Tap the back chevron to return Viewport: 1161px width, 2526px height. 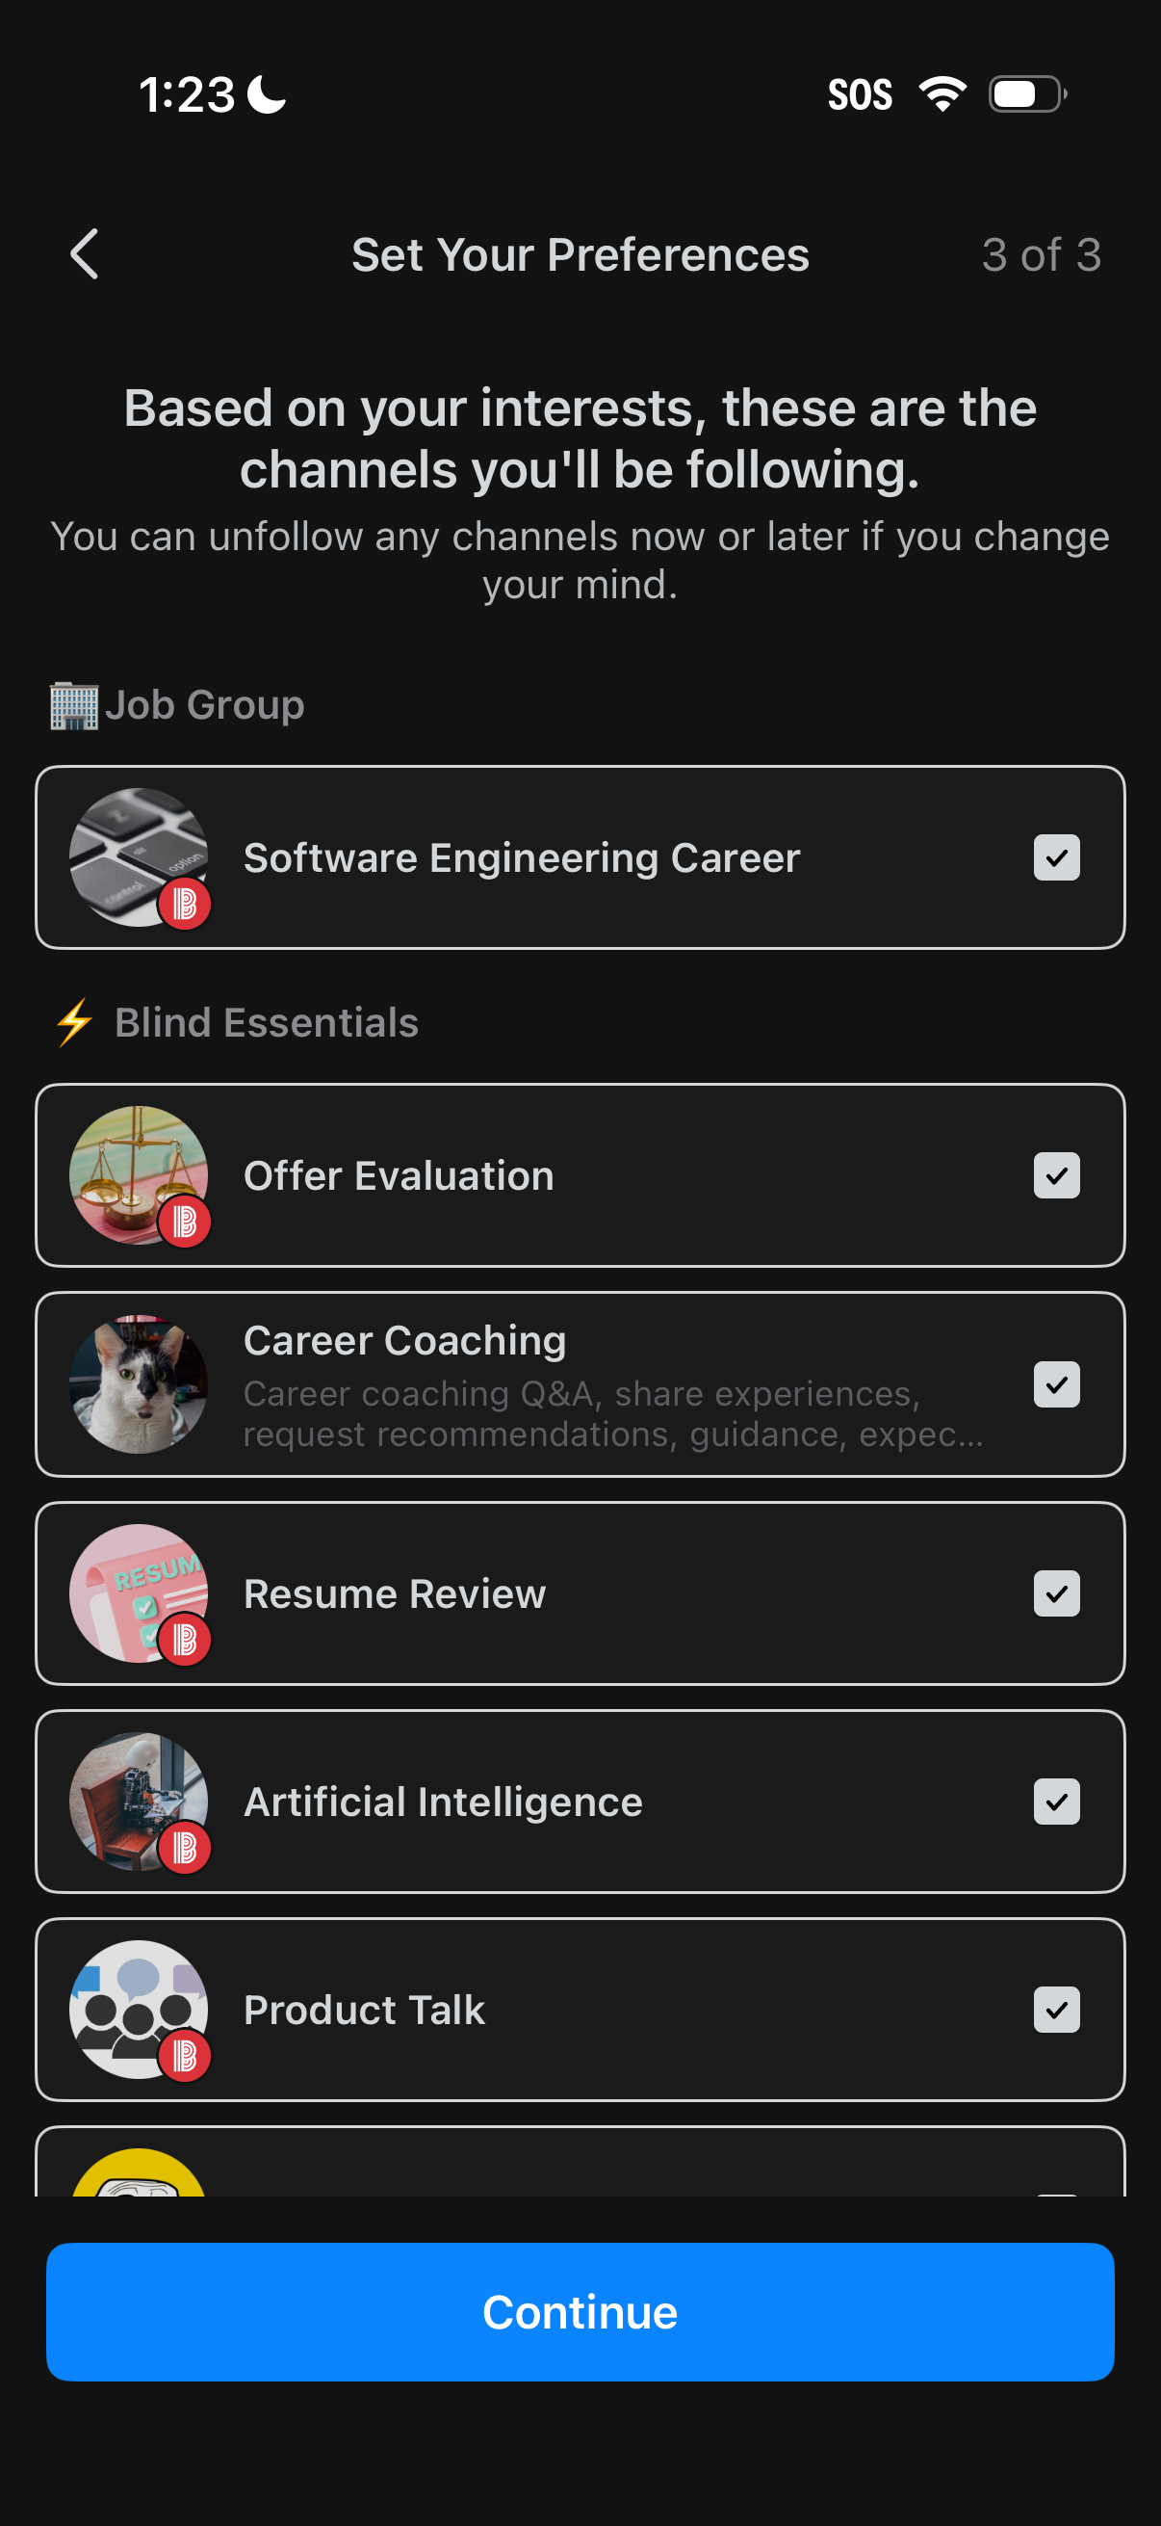84,253
